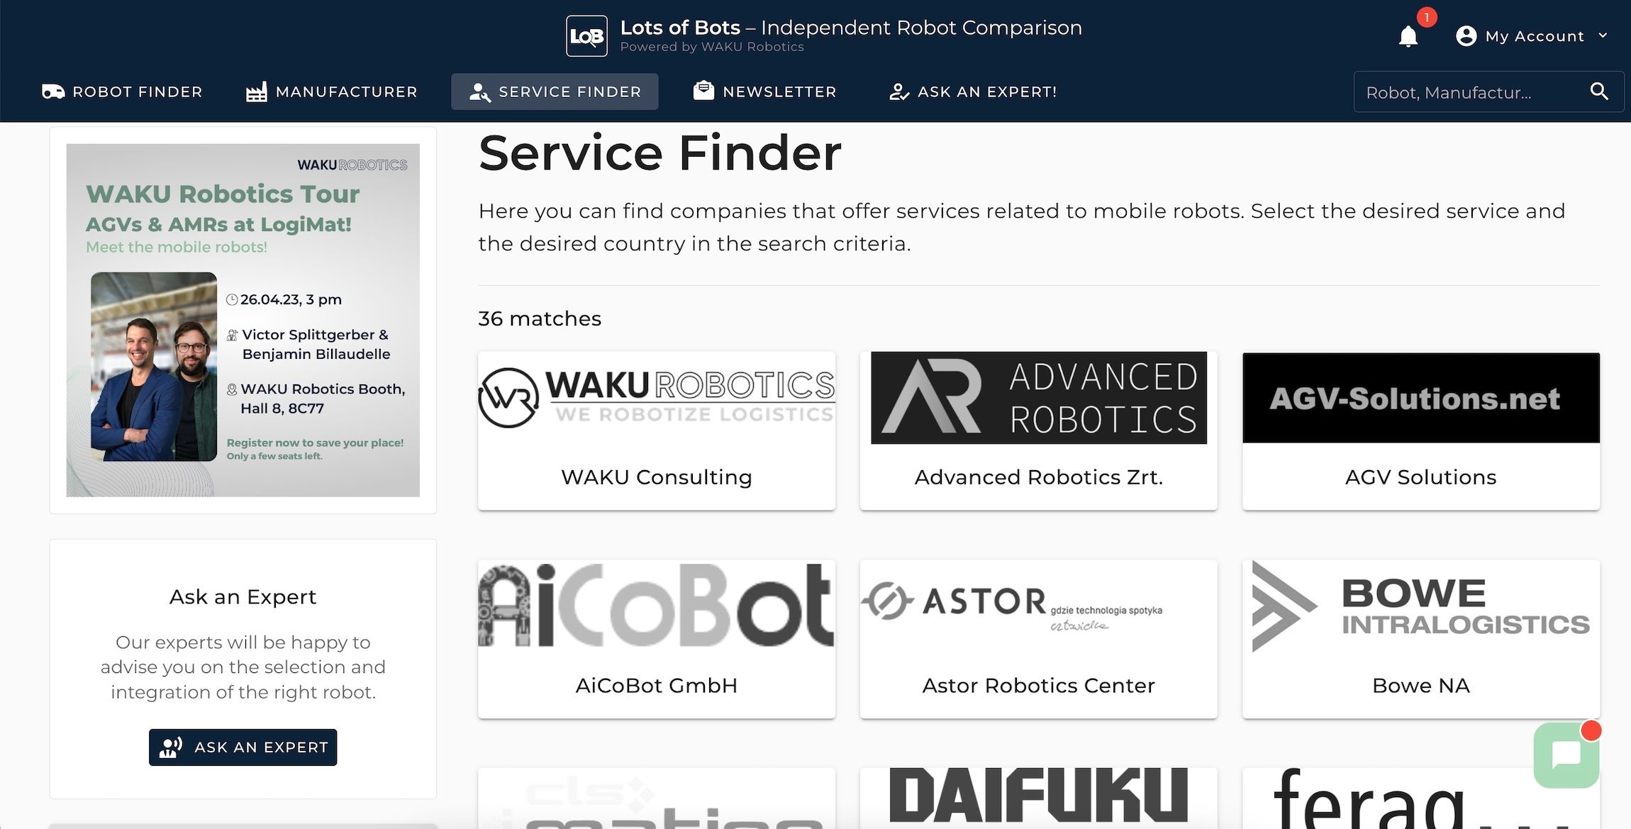Image resolution: width=1631 pixels, height=829 pixels.
Task: Click the Service Finder page heading
Action: pos(660,152)
